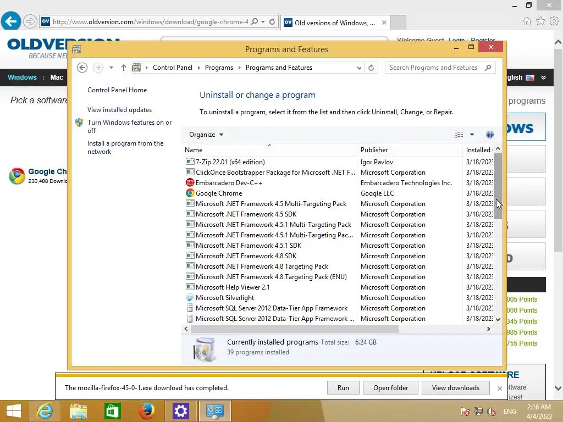The width and height of the screenshot is (563, 422).
Task: Click the Action Center flag tray icon
Action: click(465, 411)
